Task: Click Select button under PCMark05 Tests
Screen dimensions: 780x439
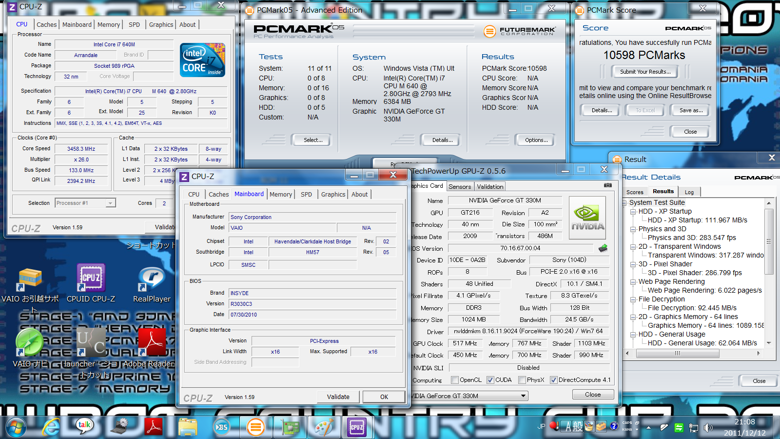Action: click(313, 140)
